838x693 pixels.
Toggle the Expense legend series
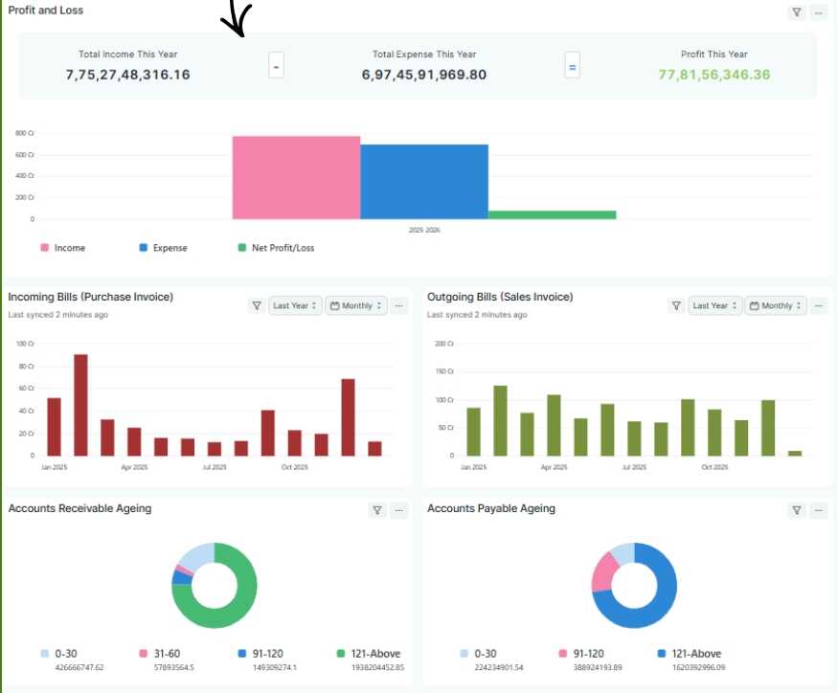click(164, 248)
